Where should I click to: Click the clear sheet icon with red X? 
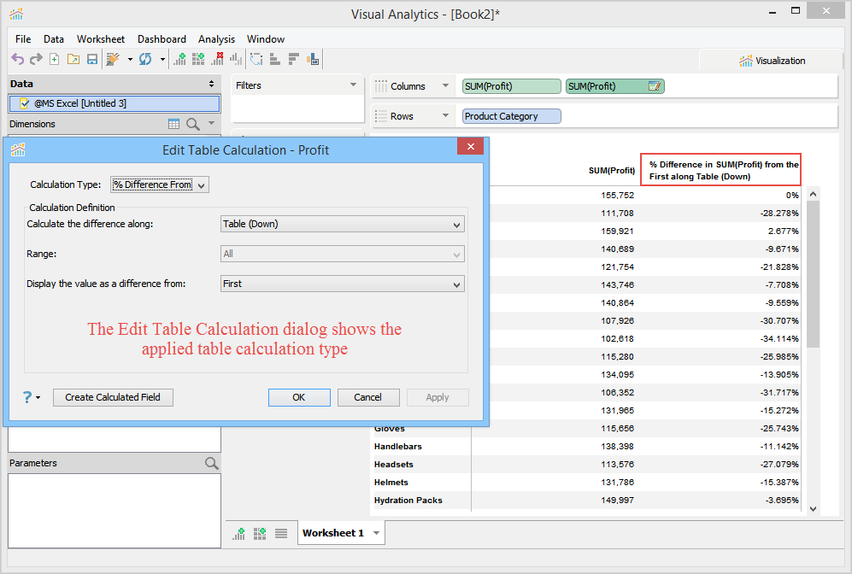pos(217,59)
